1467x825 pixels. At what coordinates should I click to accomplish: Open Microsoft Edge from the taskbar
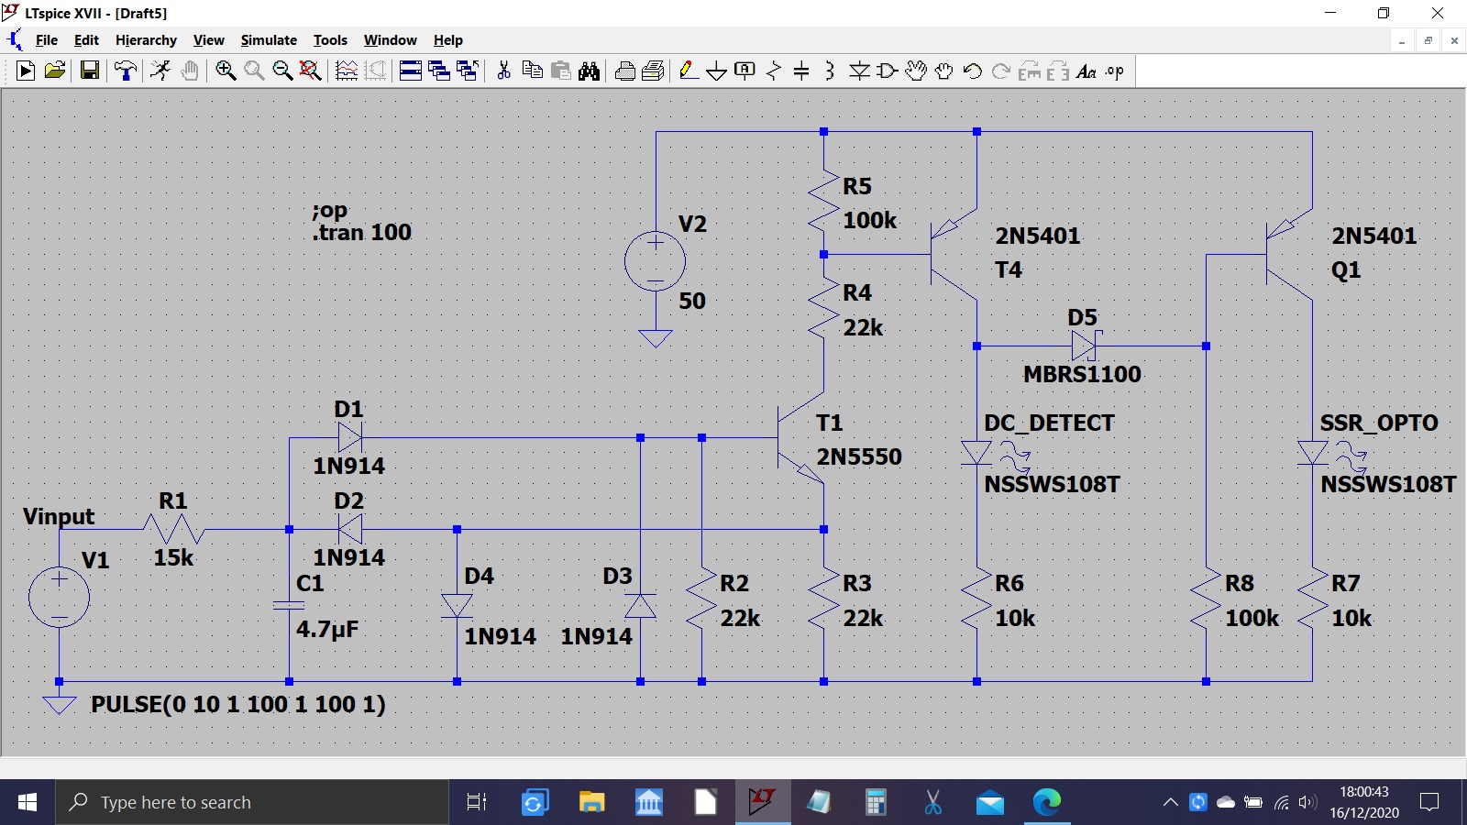tap(1046, 802)
